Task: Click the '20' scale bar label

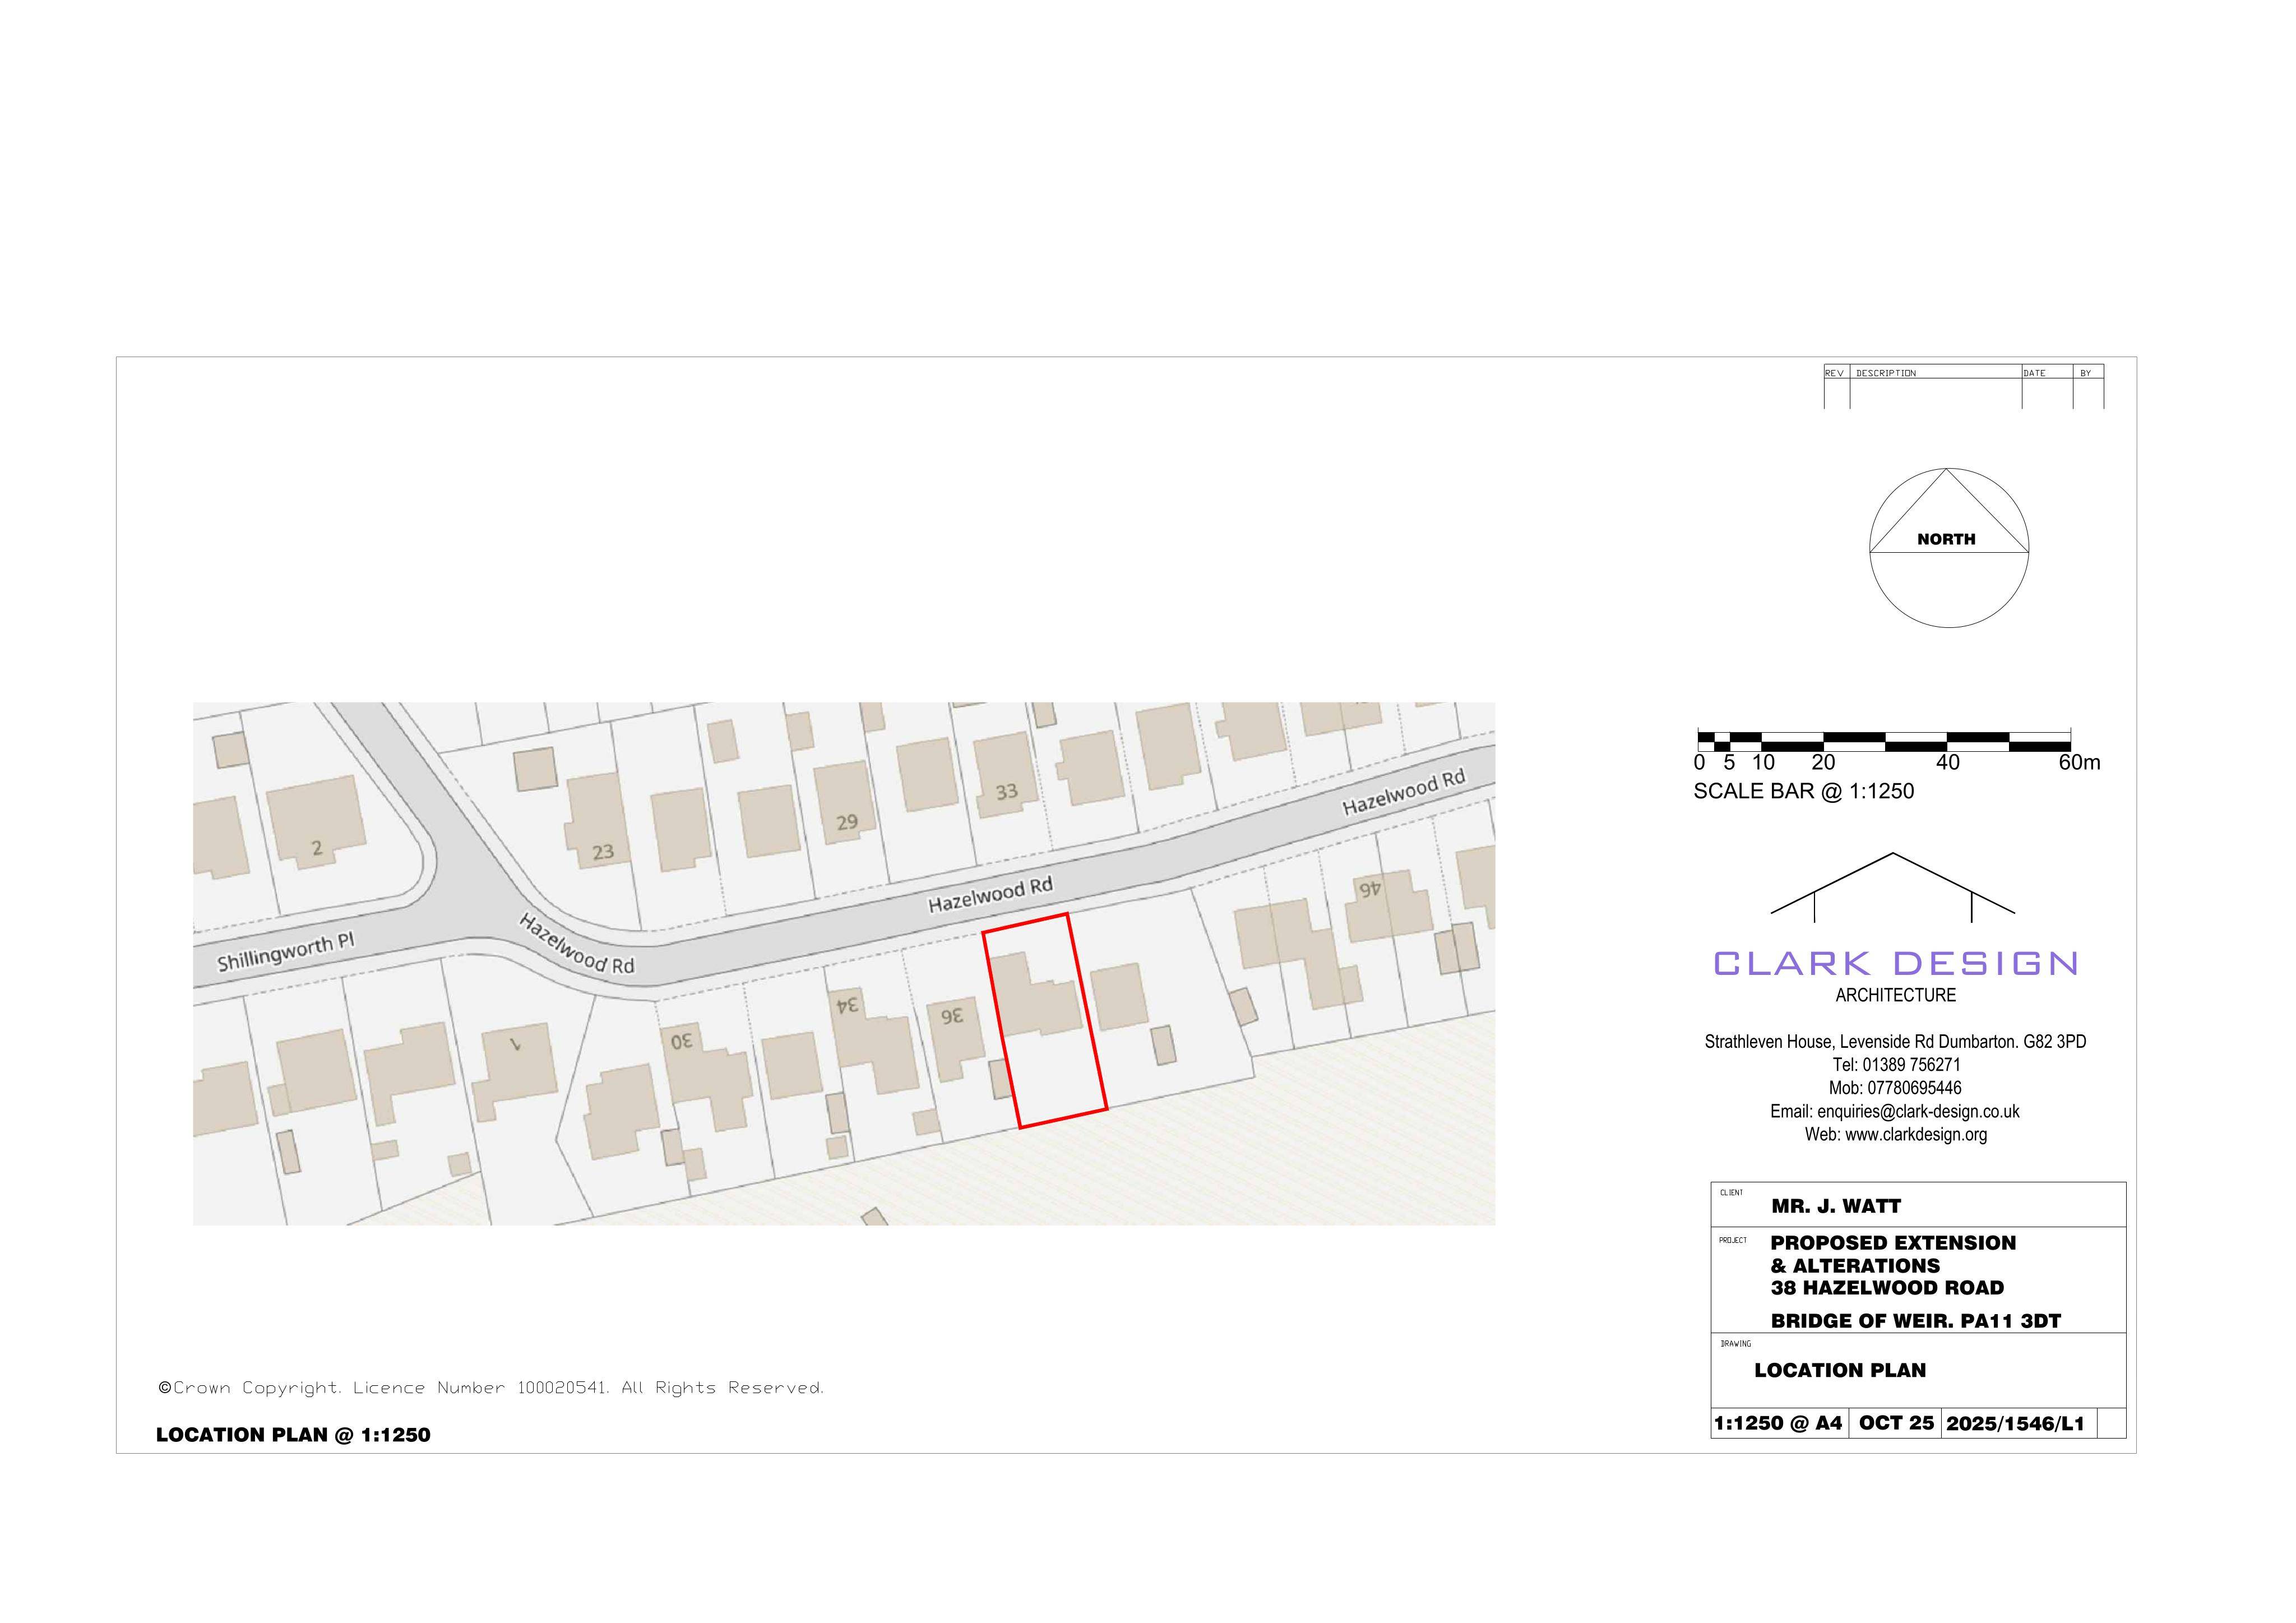Action: 1823,762
